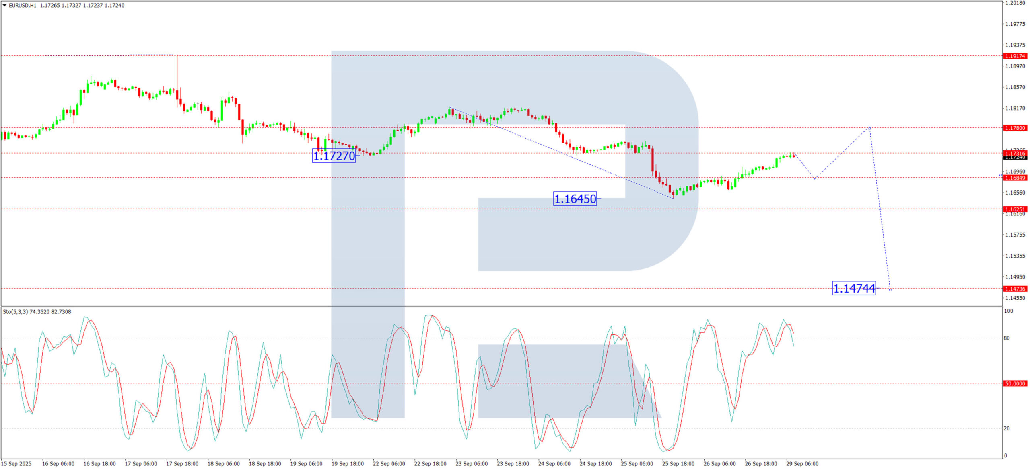The height and width of the screenshot is (469, 1030).
Task: Click the black 1.17240 current price tag
Action: (1015, 158)
